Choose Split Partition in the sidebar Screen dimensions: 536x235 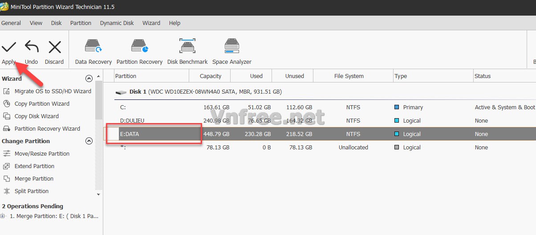(x=31, y=191)
